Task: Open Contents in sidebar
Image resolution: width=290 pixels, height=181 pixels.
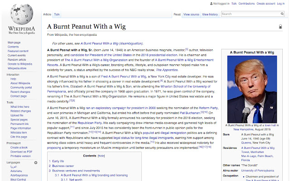Action: [13, 47]
